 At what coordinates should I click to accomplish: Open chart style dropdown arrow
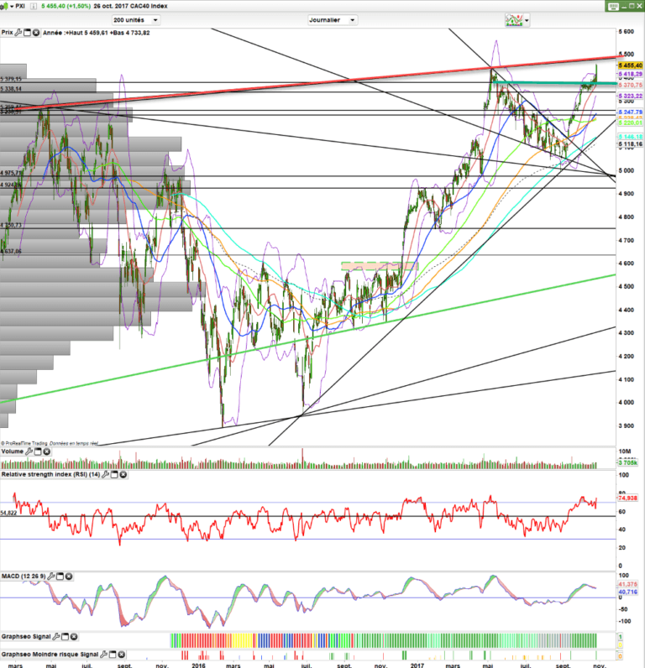527,19
